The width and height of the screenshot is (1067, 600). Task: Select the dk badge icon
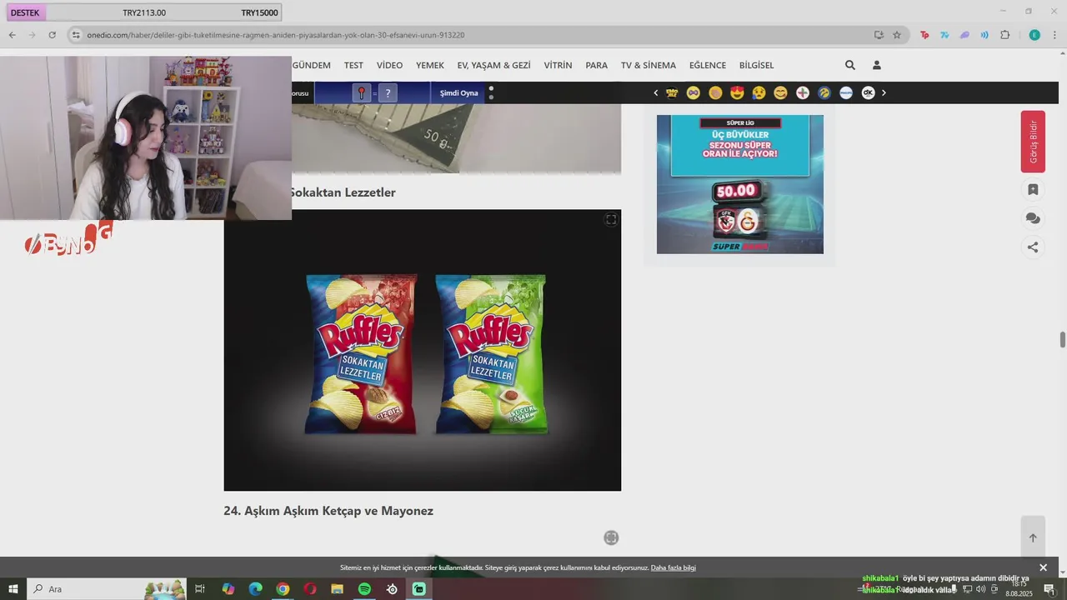868,92
